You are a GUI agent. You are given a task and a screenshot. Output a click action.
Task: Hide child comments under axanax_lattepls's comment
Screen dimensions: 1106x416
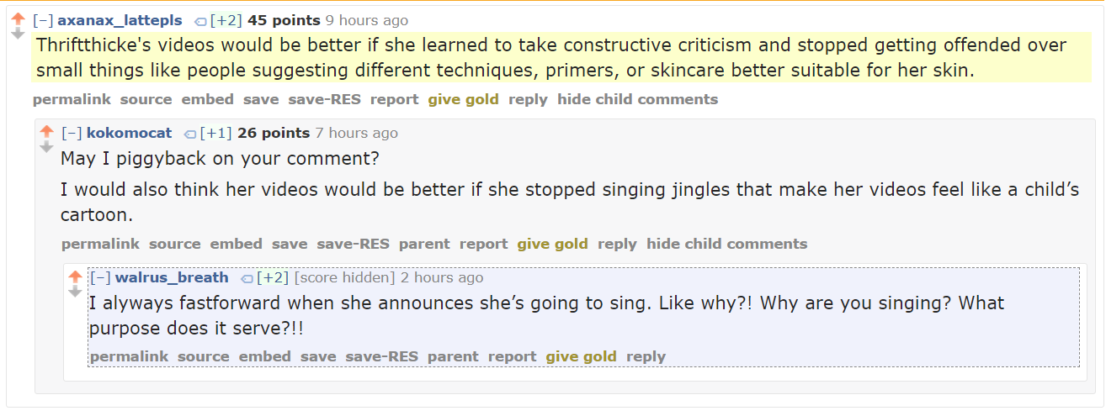637,99
